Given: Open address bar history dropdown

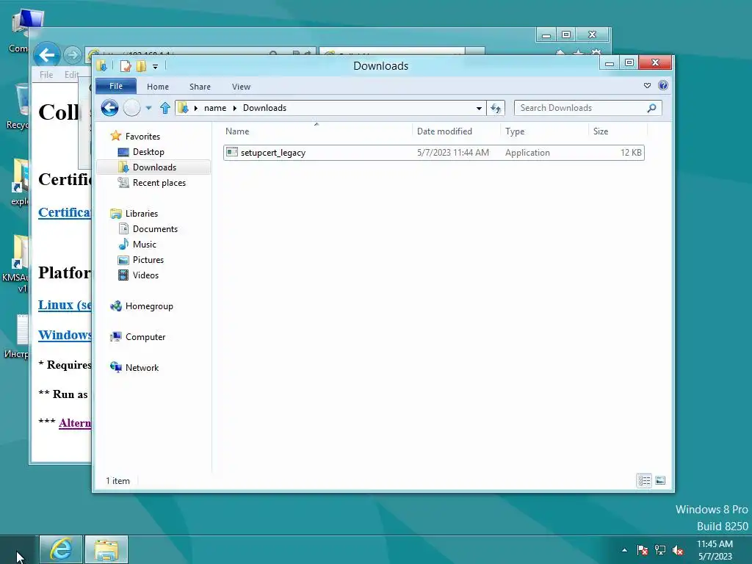Looking at the screenshot, I should (x=479, y=109).
